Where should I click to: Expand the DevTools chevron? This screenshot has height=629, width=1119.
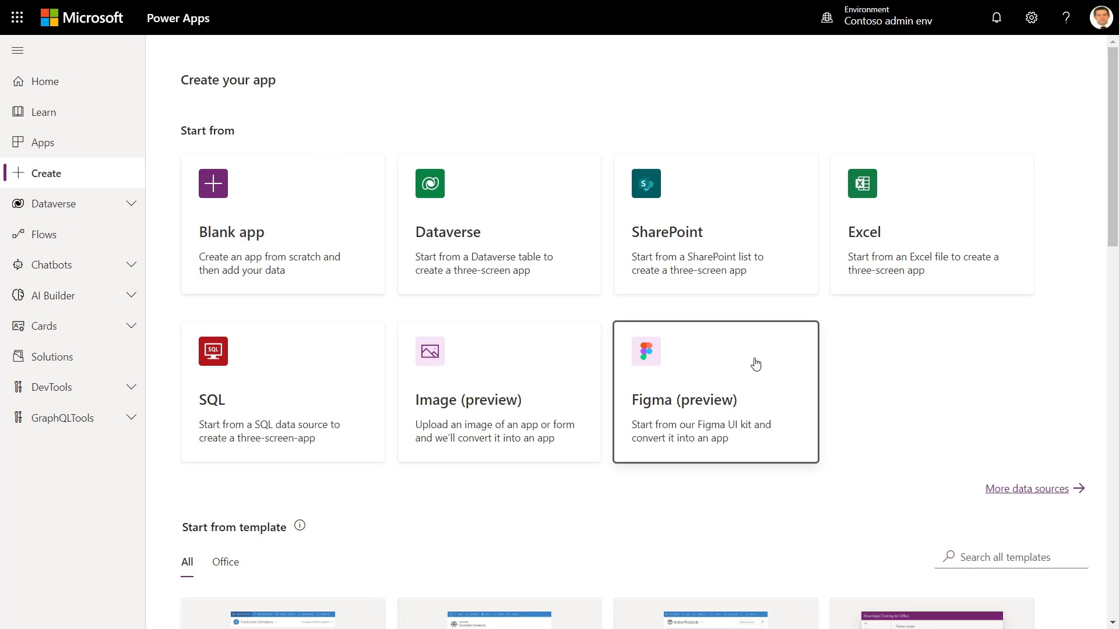click(x=131, y=387)
